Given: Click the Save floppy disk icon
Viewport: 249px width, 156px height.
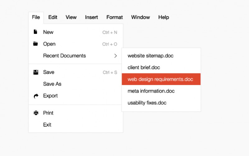Looking at the screenshot, I should (36, 72).
